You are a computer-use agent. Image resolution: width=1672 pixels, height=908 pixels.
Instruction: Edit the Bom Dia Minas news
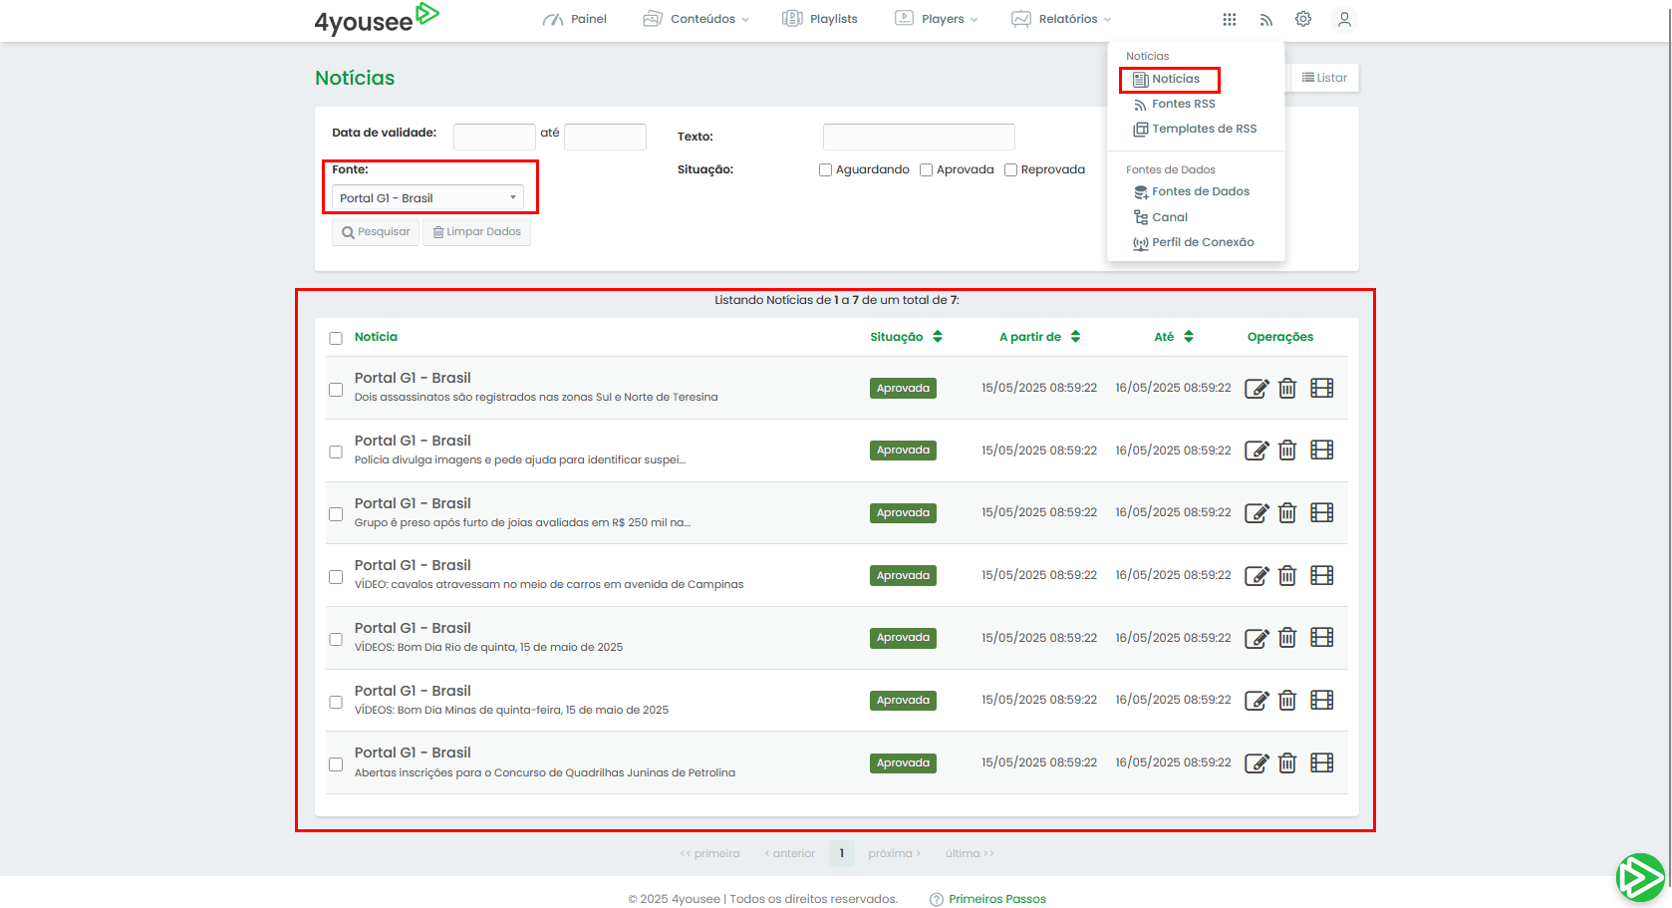pyautogui.click(x=1256, y=700)
